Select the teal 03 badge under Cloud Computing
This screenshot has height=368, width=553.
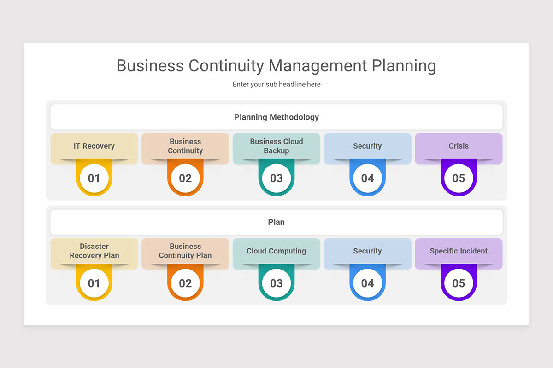(276, 282)
